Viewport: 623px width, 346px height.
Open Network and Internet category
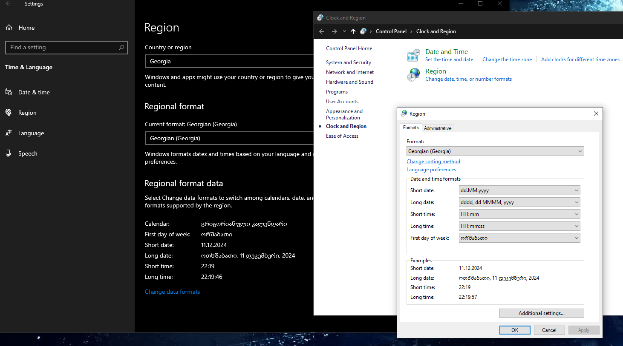350,72
